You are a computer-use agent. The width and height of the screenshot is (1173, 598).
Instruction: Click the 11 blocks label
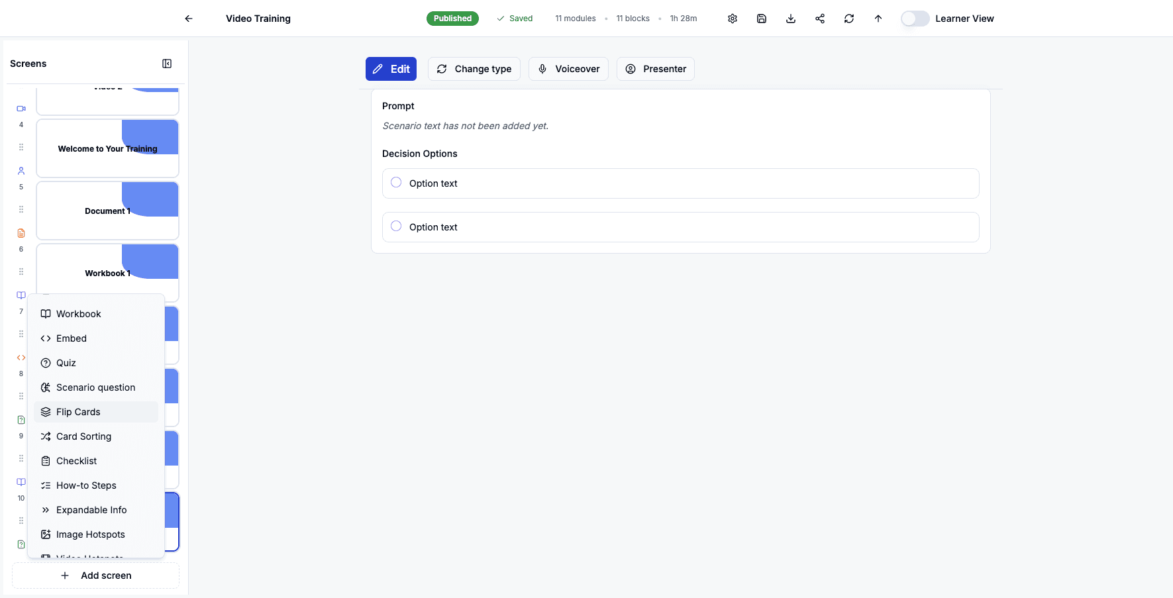(x=633, y=19)
